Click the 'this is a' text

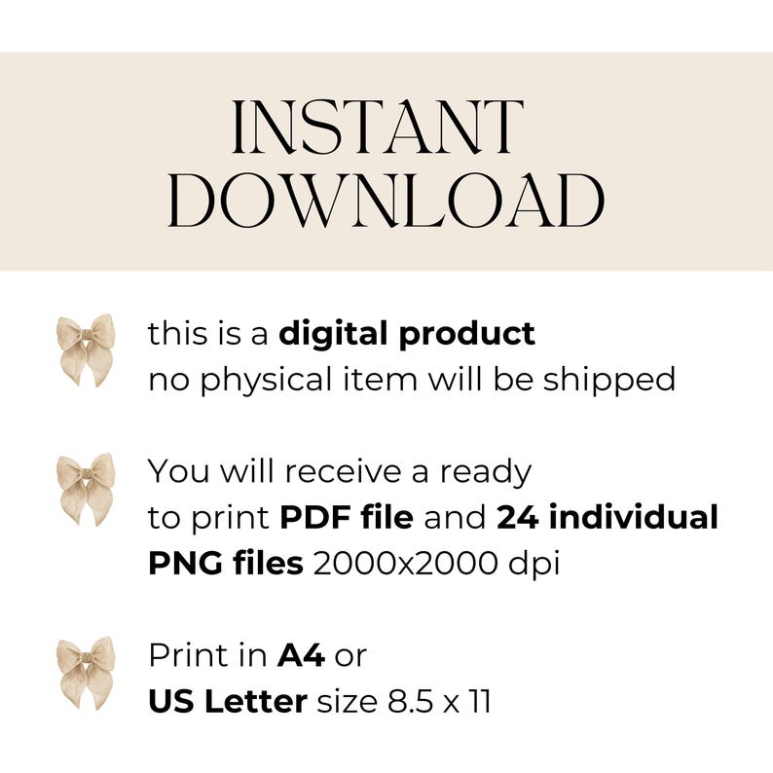tap(208, 333)
